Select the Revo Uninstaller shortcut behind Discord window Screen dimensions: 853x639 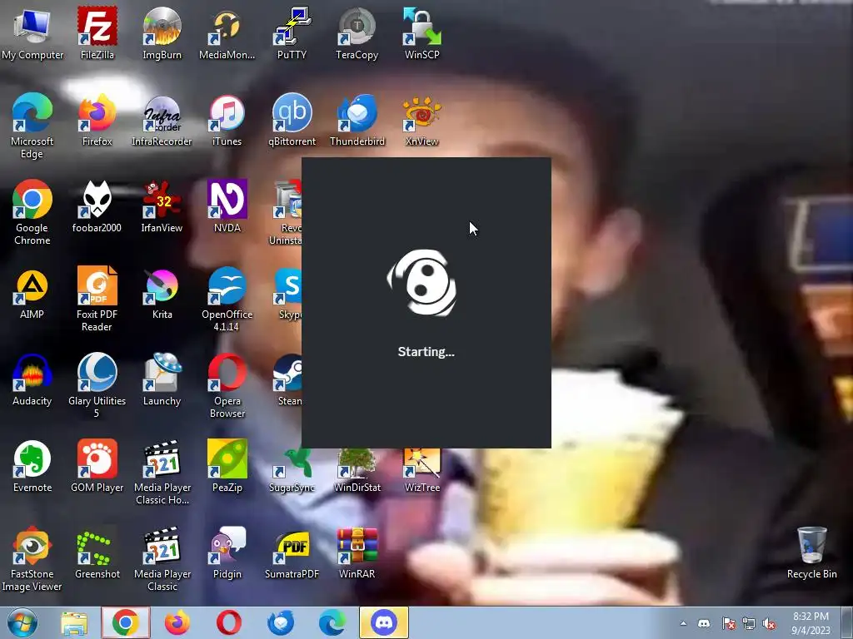coord(287,212)
